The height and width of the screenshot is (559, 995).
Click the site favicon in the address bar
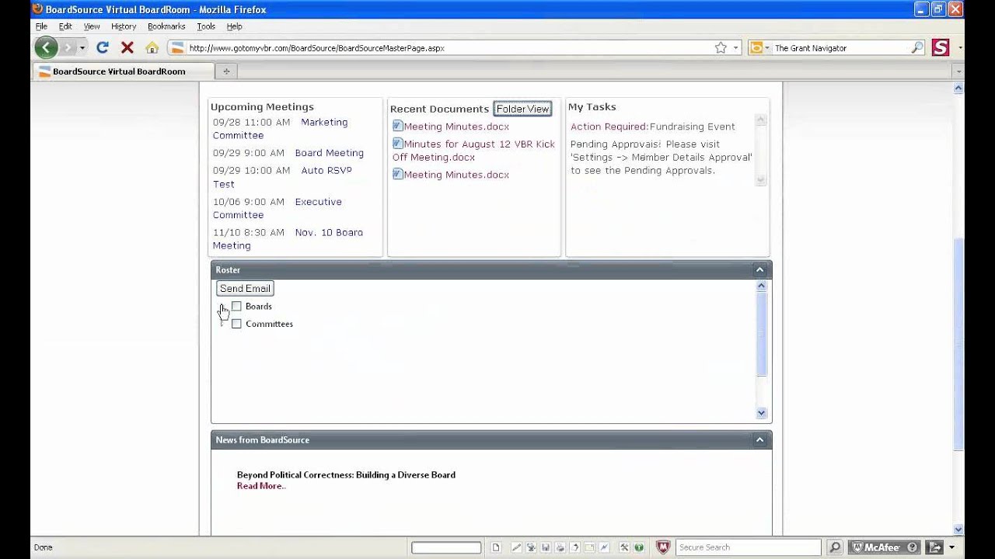point(177,47)
